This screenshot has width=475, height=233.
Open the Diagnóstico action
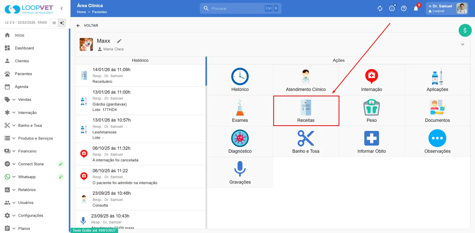pyautogui.click(x=240, y=142)
